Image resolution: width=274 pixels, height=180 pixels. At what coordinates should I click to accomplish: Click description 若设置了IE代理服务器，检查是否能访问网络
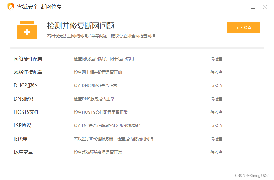pyautogui.click(x=113, y=139)
